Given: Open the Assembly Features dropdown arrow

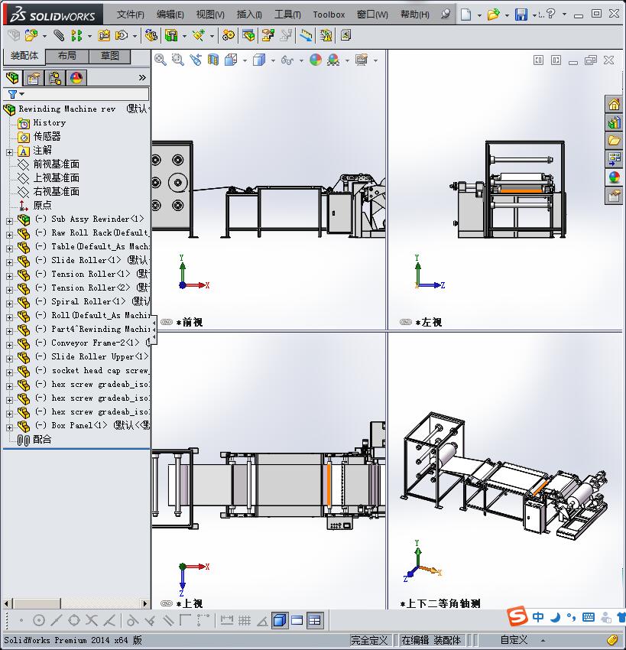Looking at the screenshot, I should (x=184, y=36).
